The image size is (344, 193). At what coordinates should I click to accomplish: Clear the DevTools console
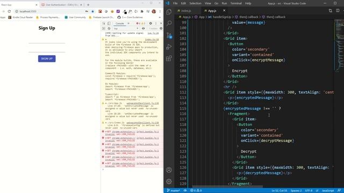[x=109, y=28]
